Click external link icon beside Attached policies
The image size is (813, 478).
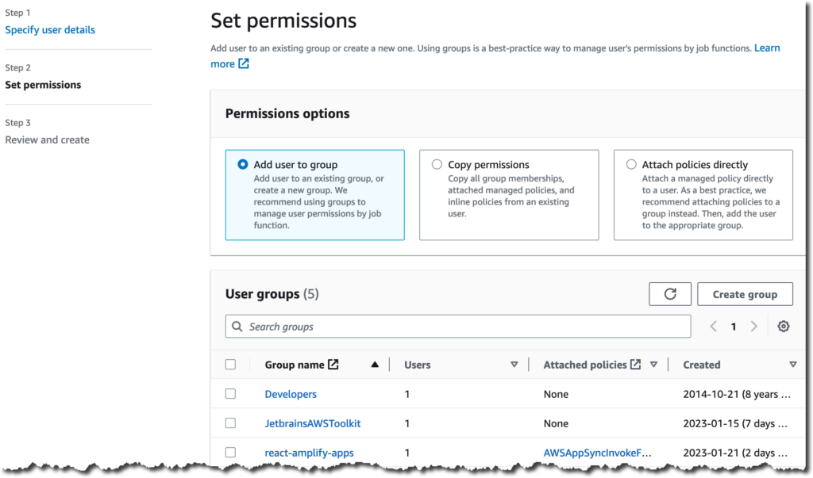(635, 365)
